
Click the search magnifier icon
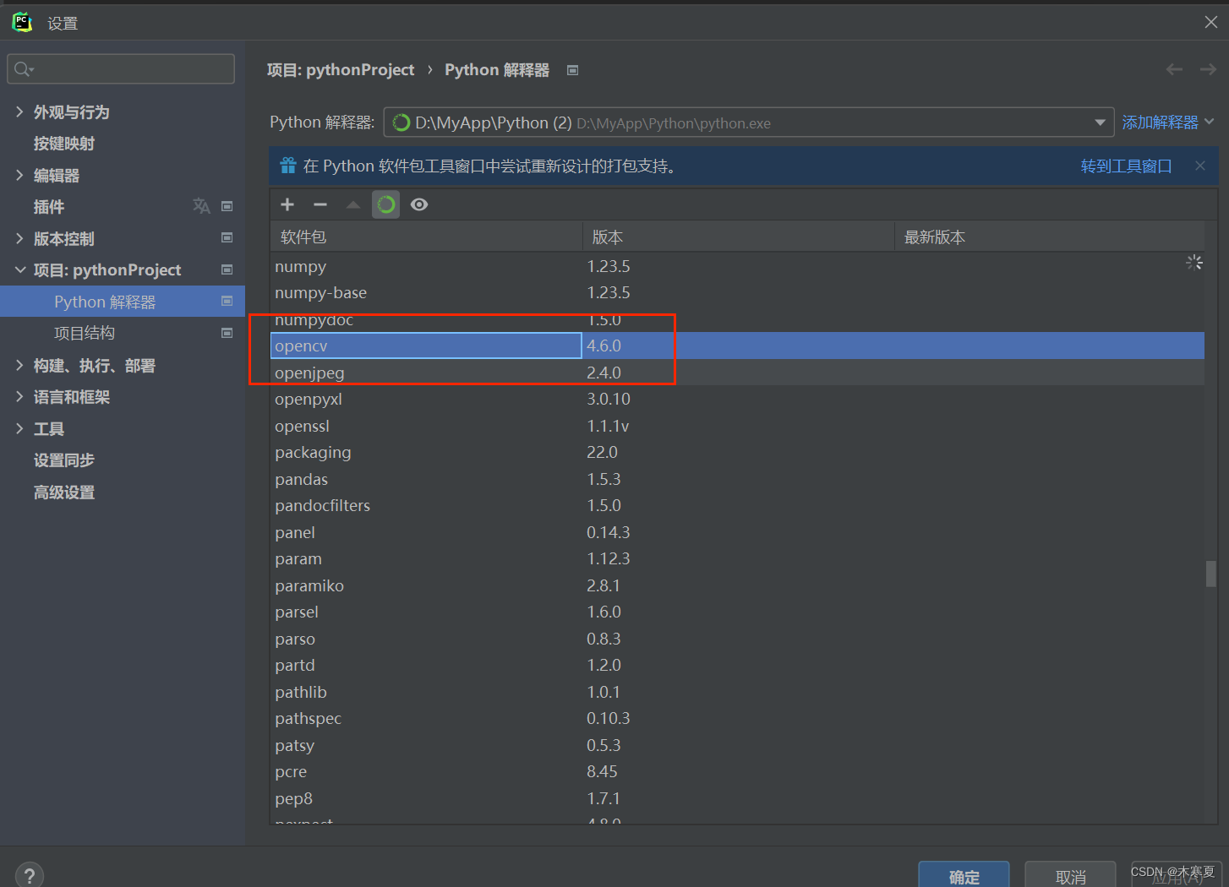click(24, 69)
